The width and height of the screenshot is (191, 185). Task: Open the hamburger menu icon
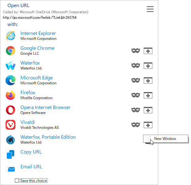[x=150, y=9]
